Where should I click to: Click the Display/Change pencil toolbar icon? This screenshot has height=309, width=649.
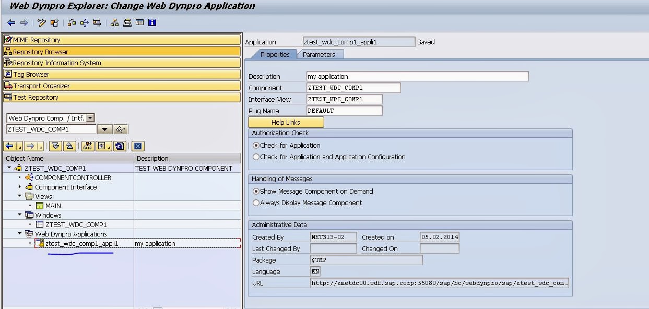pos(42,22)
